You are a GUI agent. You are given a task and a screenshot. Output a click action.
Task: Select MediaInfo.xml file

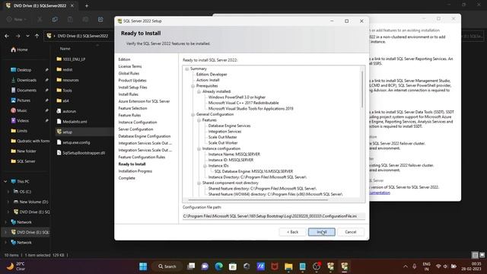click(72, 122)
